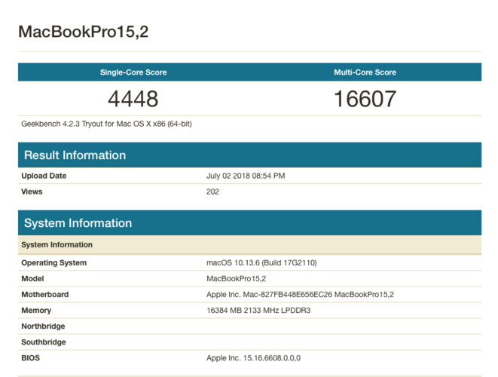Select the BIOS label
The image size is (498, 377).
(x=30, y=358)
